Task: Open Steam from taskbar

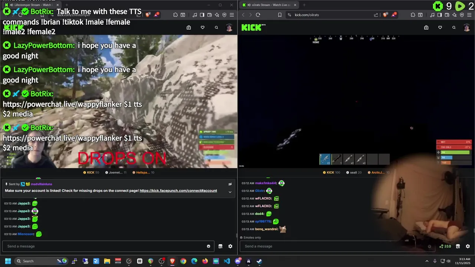Action: (259, 261)
